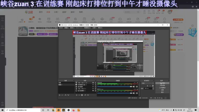
Task: Open the OBS 帮助(H) menu
Action: tap(100, 28)
